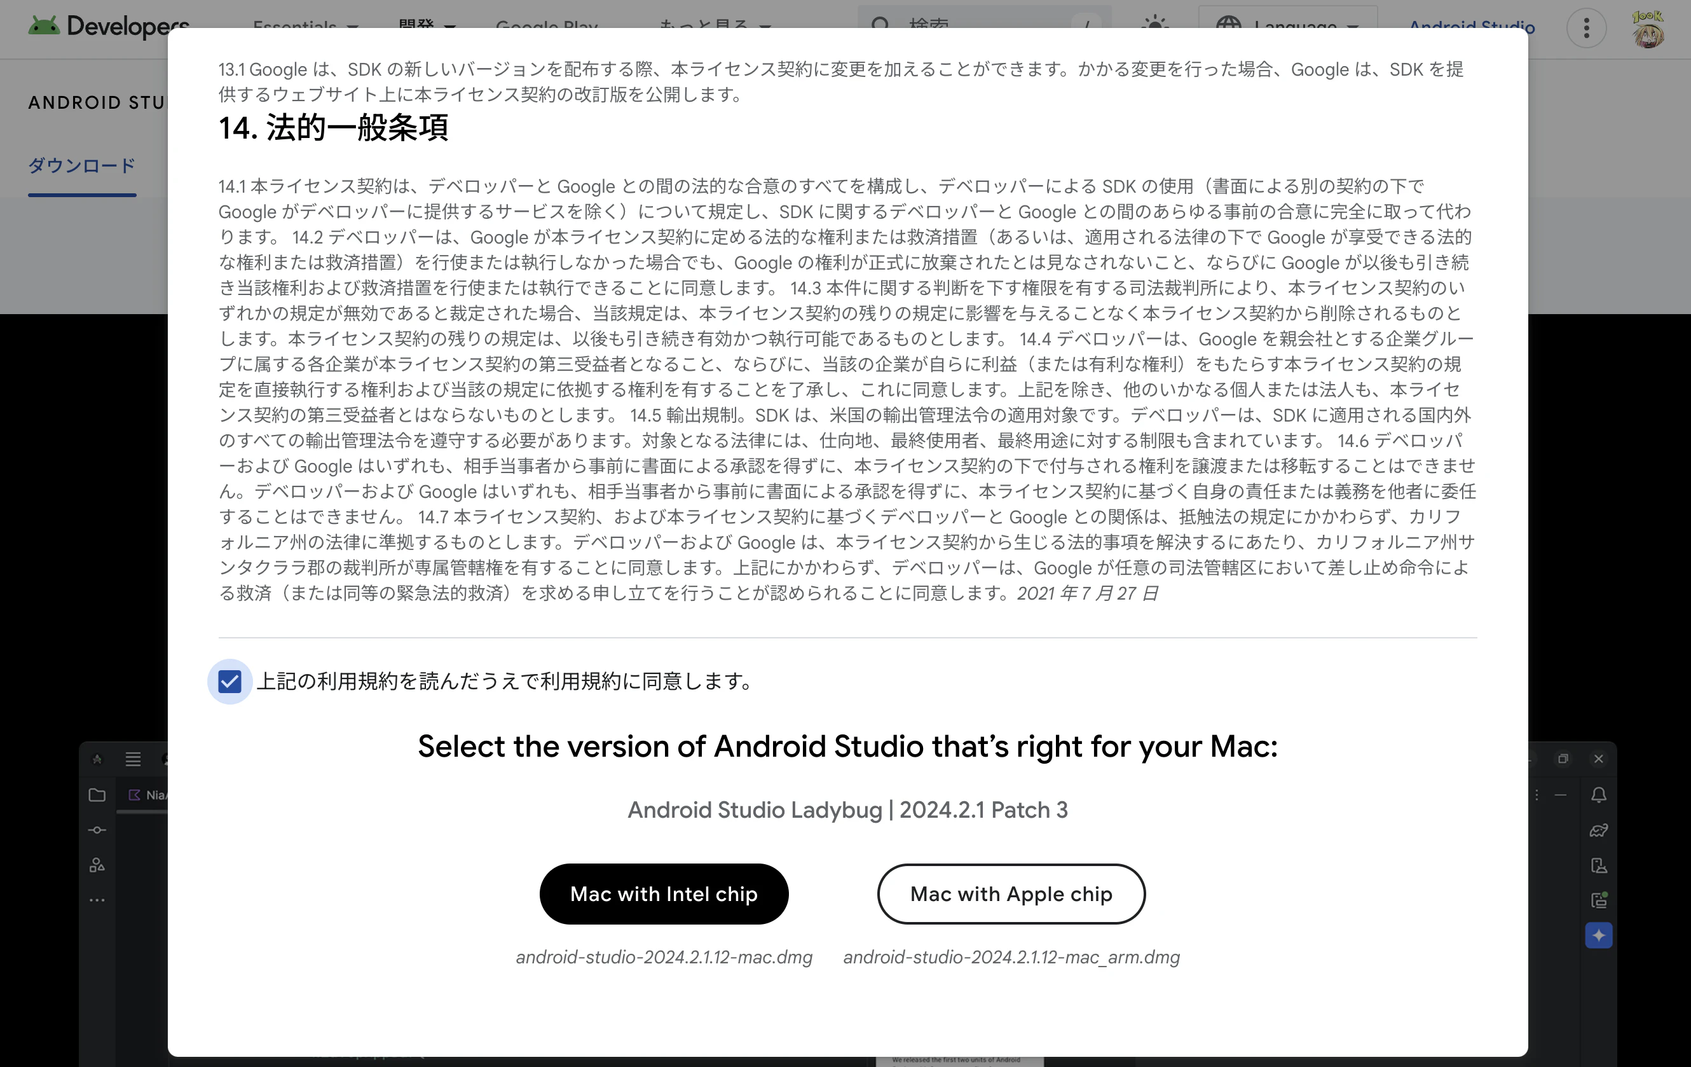Image resolution: width=1691 pixels, height=1067 pixels.
Task: Uncheck the 利用規約に同意します checkbox
Action: 229,680
